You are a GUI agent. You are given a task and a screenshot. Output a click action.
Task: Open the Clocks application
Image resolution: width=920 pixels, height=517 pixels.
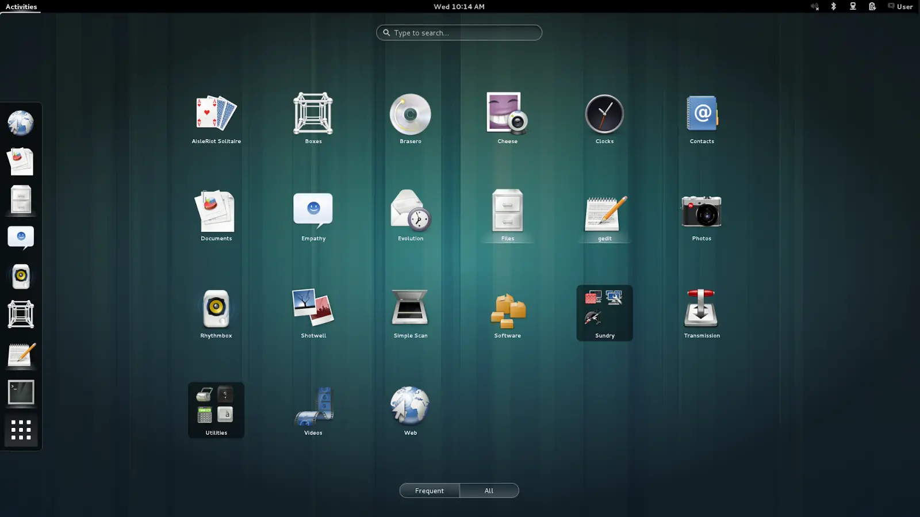pyautogui.click(x=604, y=119)
